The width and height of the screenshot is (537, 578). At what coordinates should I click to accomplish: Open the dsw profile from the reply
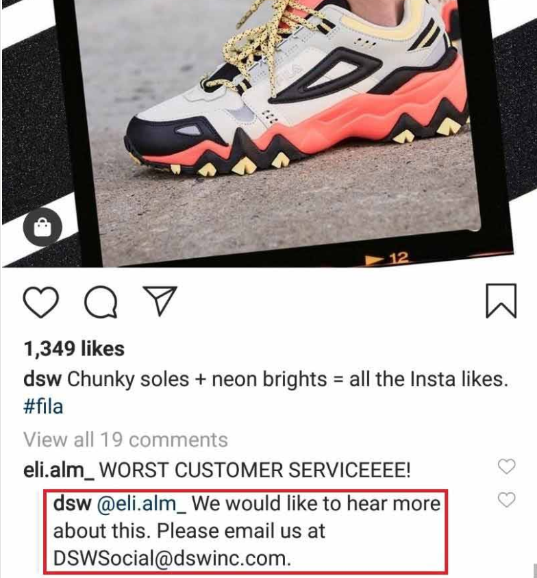pyautogui.click(x=72, y=503)
